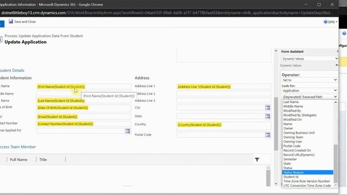347x195 pixels.
Task: Click the Address Line 3 field
Action: click(x=224, y=101)
